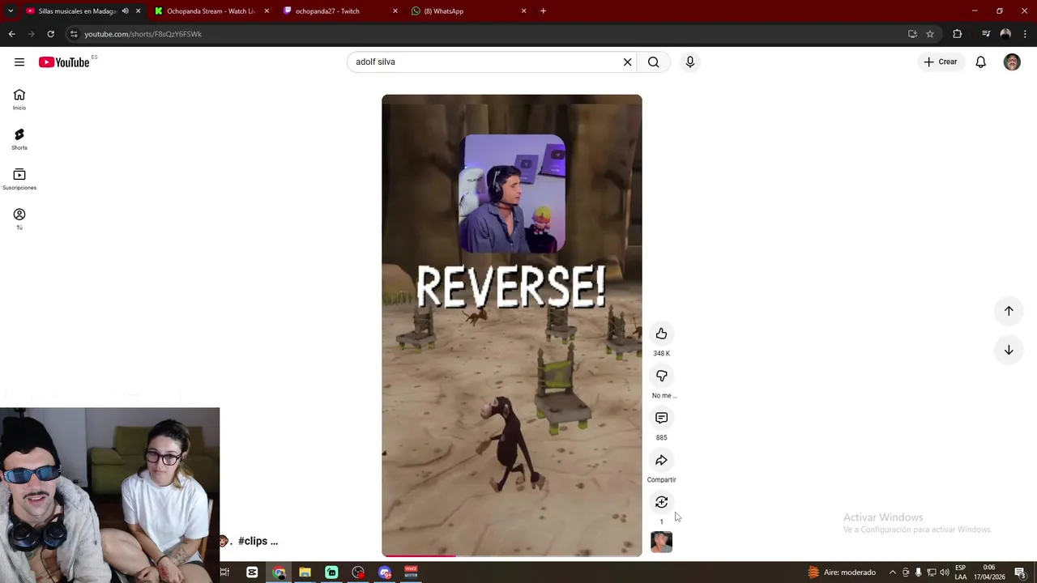Open the volume control in tray
The image size is (1037, 583).
(944, 572)
